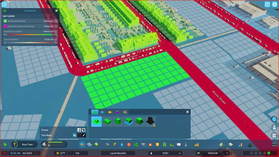Switch tool mode to Fill bucket
279x157 pixels.
[x=74, y=135]
